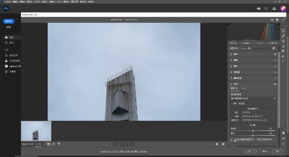Expand the 细节 panel
Image resolution: width=289 pixels, height=157 pixels.
[231, 66]
